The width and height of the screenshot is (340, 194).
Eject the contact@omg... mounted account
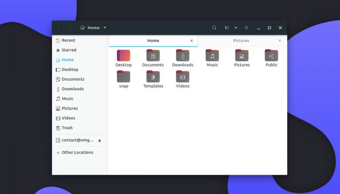(100, 140)
